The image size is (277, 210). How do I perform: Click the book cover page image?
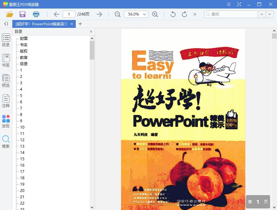coord(183,119)
